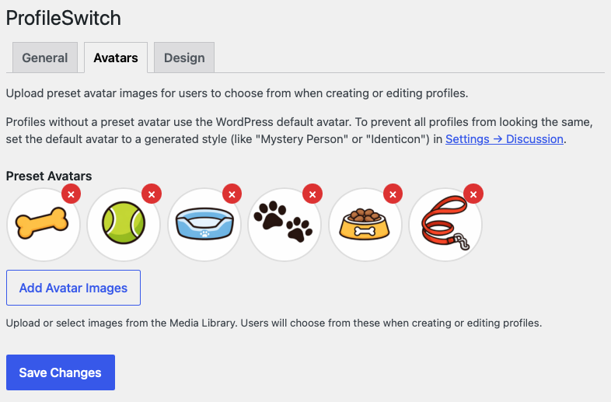
Task: Click the Add Avatar Images button
Action: coord(73,288)
